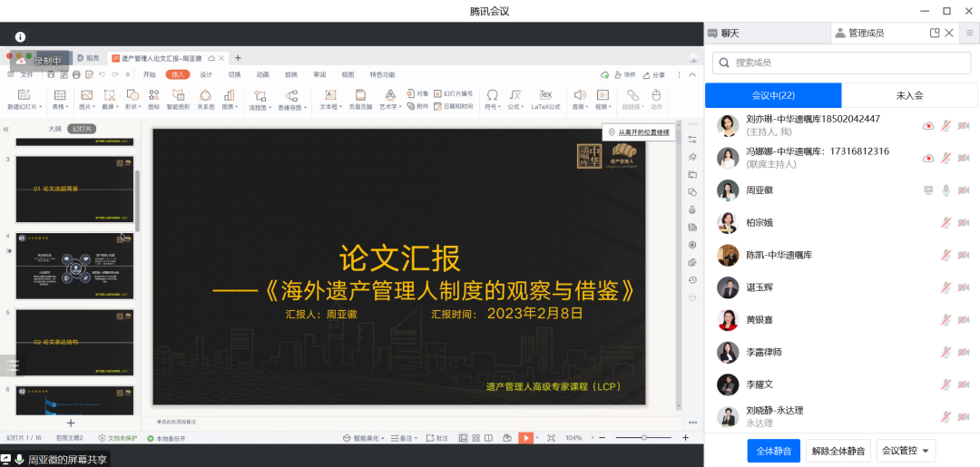Click the 附件 (Attachment) paperclip button
980x467 pixels.
coord(417,106)
